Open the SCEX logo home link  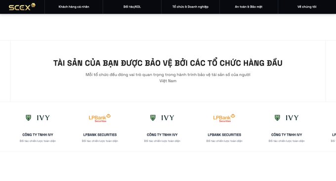pos(22,7)
